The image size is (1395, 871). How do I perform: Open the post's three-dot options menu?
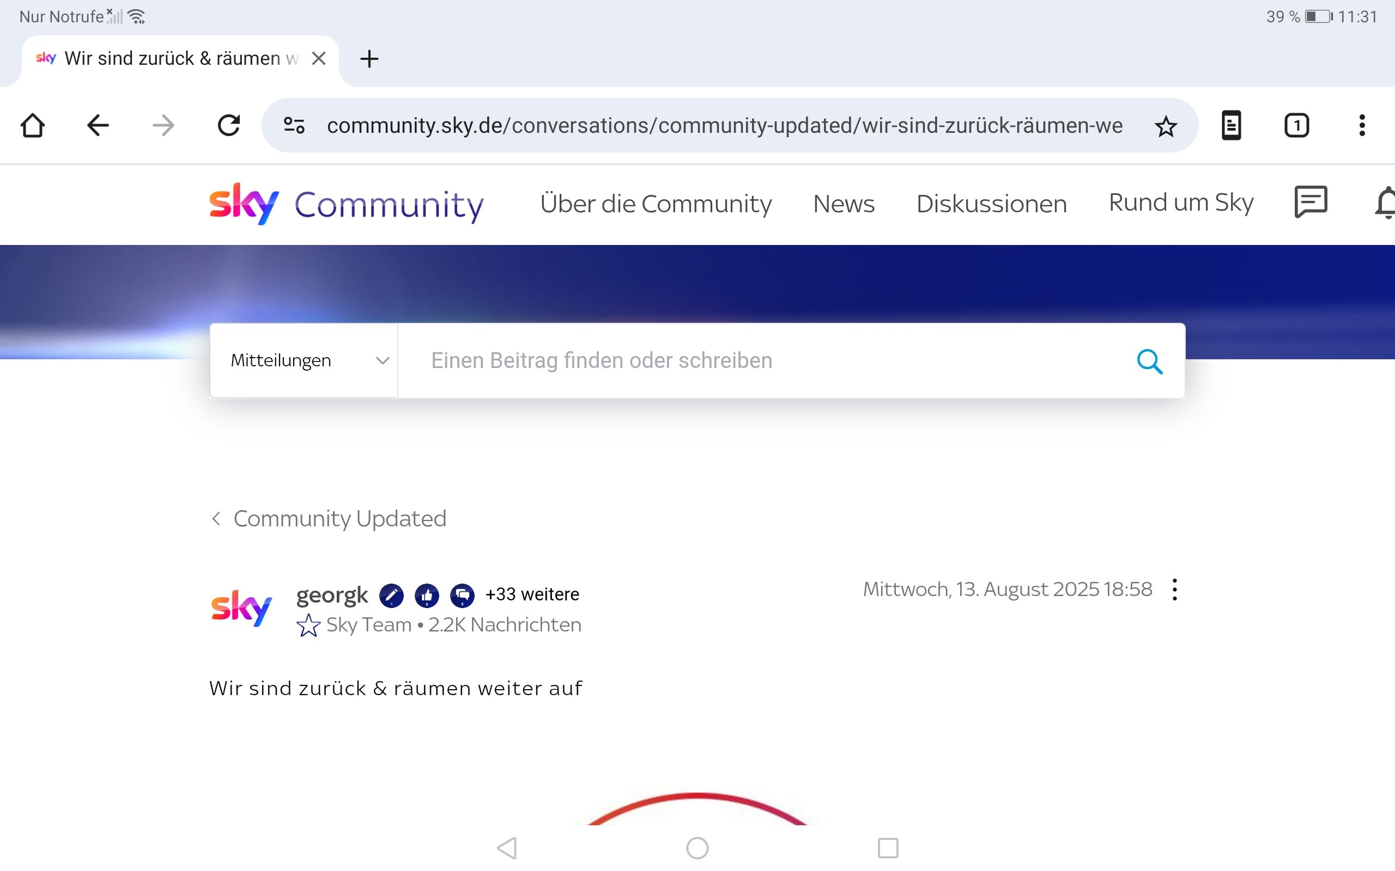(1175, 590)
